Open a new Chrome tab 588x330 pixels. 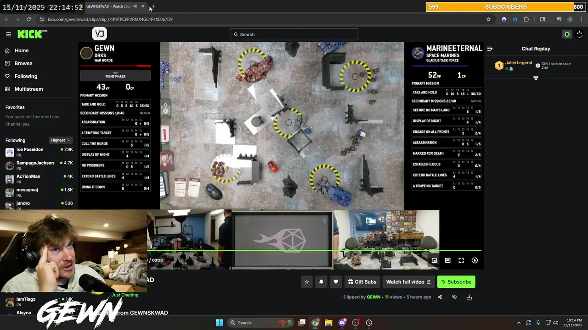(153, 6)
